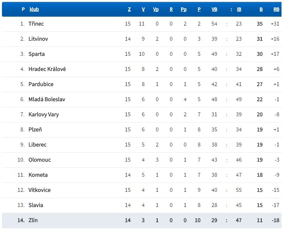Select the Pardubice row
Viewport: 285px width, 231px height.
(x=142, y=84)
